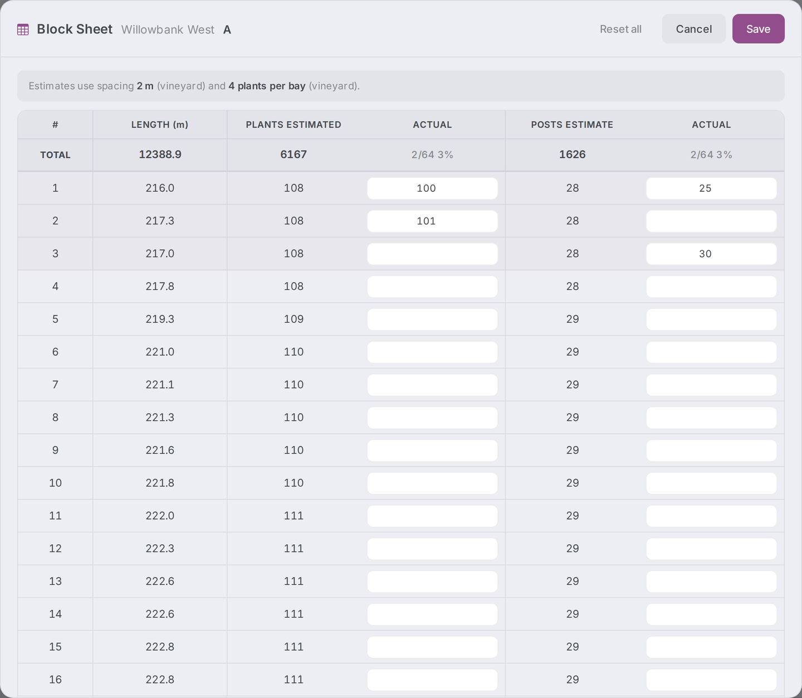Select plants actual input for row 10
The image size is (802, 698).
[432, 483]
